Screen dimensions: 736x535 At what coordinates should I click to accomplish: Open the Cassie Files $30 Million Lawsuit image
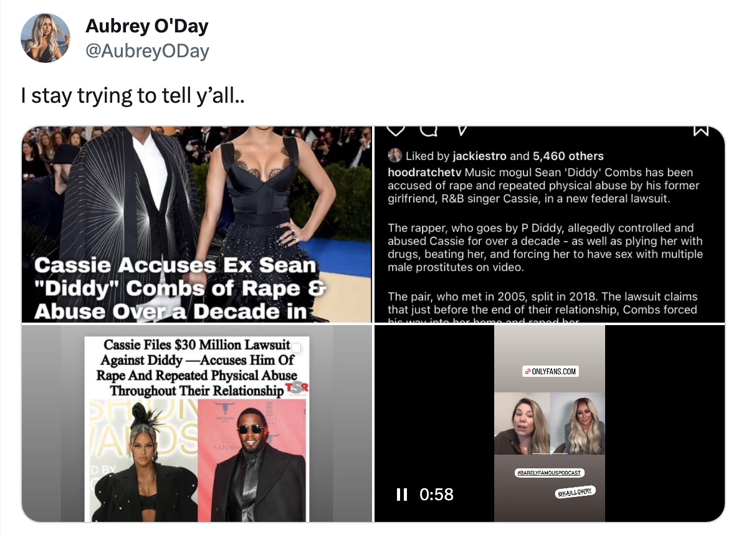(x=197, y=424)
